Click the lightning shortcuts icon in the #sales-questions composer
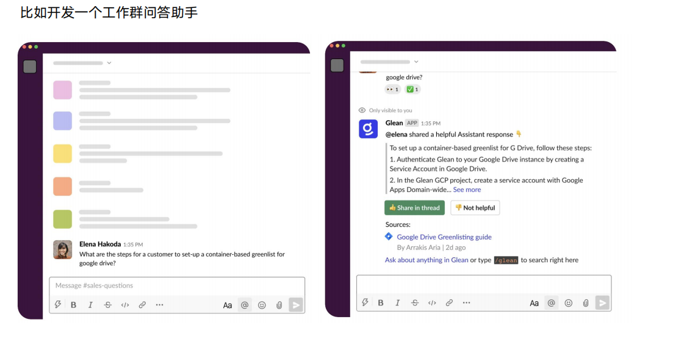 pos(58,305)
